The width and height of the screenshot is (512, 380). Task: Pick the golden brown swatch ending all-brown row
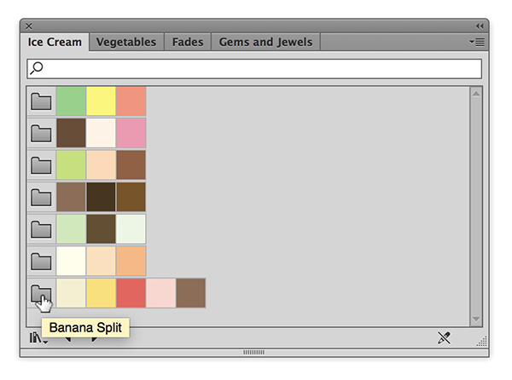131,197
